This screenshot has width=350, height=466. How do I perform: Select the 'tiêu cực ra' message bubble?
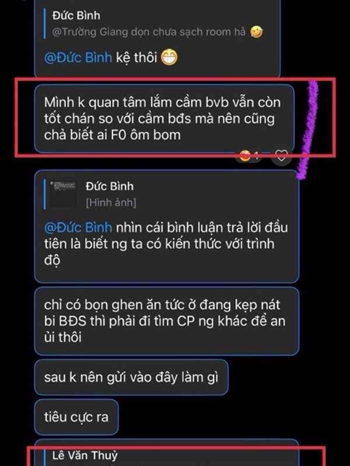point(76,417)
